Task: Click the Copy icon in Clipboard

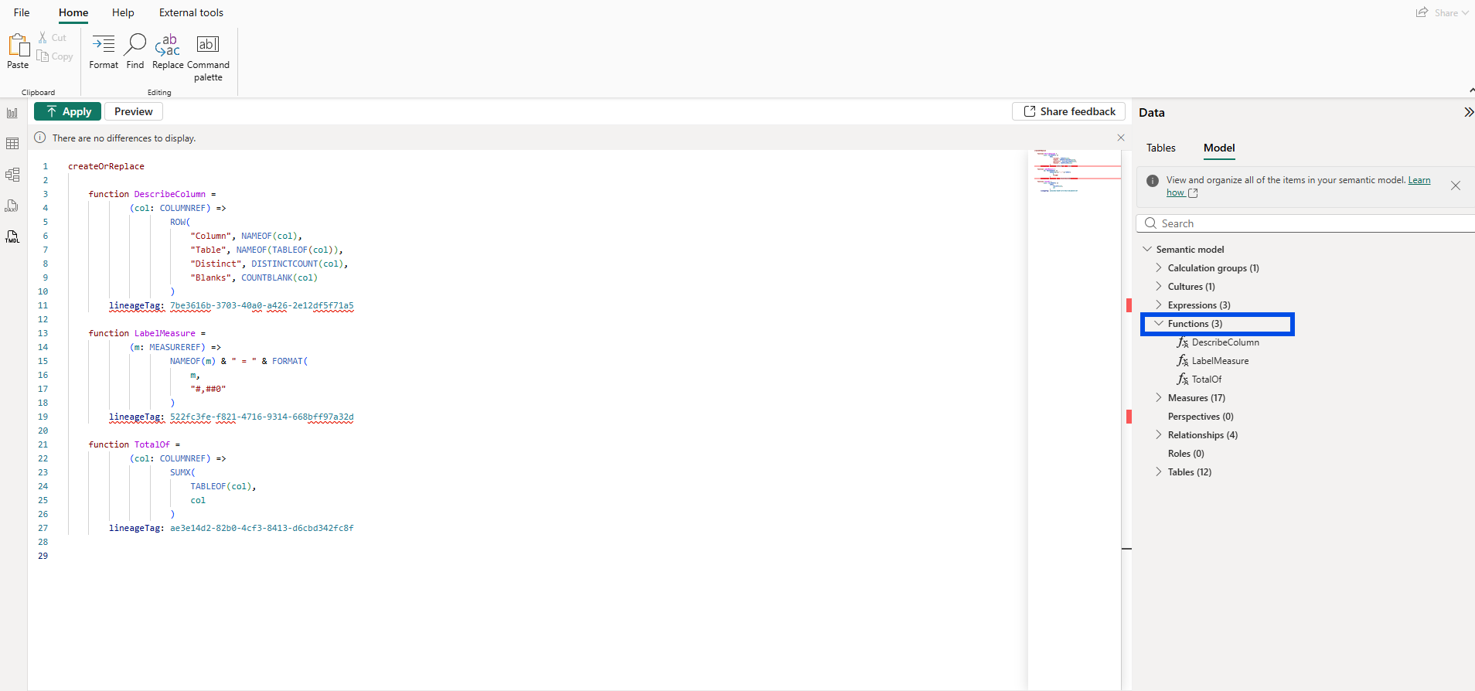Action: click(43, 56)
